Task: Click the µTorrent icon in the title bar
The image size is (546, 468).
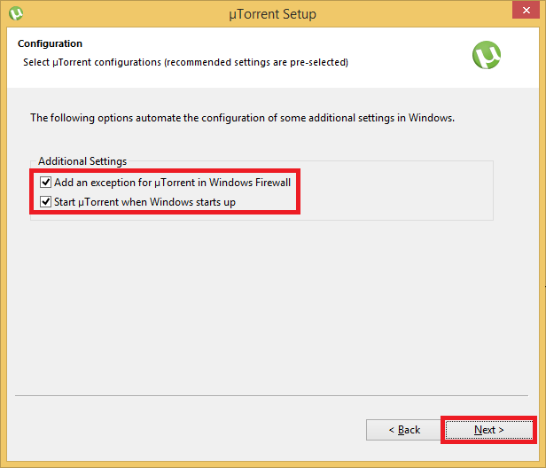Action: (x=15, y=13)
